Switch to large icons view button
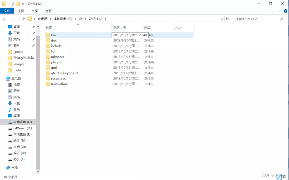 point(284,177)
